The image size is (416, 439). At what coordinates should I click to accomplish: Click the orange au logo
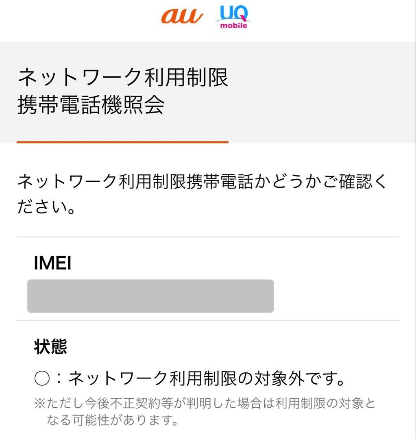pos(182,16)
